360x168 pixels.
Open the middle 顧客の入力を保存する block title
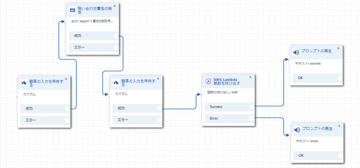click(x=138, y=83)
